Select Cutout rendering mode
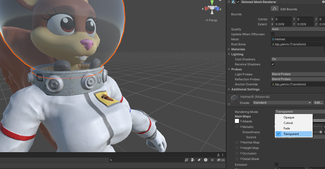 click(x=294, y=123)
